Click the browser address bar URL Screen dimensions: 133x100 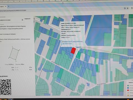(13, 11)
